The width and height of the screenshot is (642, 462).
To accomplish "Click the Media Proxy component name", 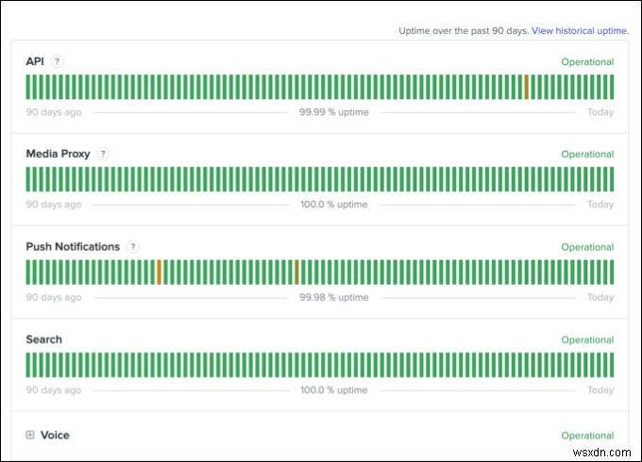I will pyautogui.click(x=58, y=154).
